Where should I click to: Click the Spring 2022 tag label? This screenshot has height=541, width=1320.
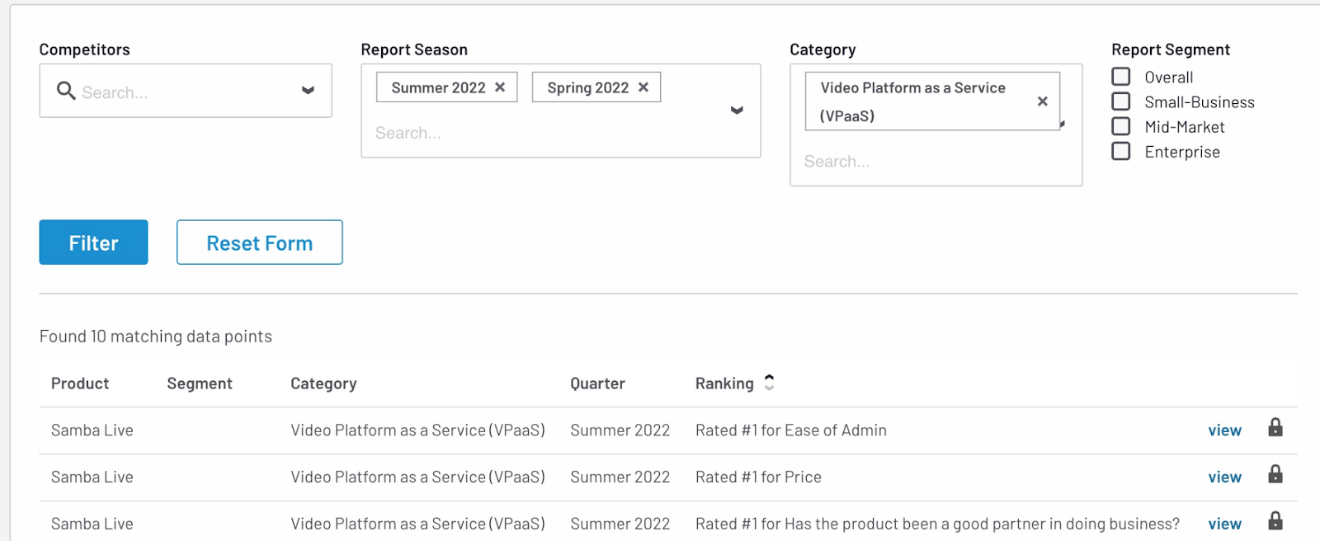pos(588,87)
